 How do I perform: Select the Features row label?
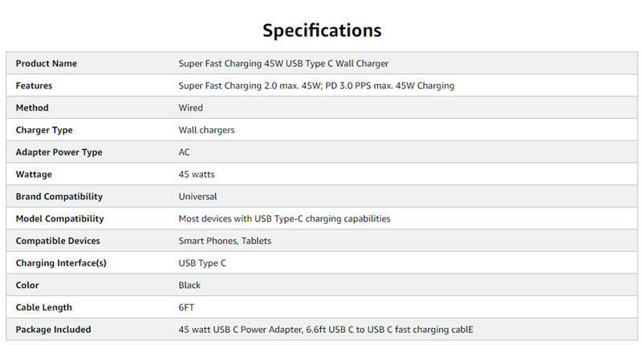(34, 86)
